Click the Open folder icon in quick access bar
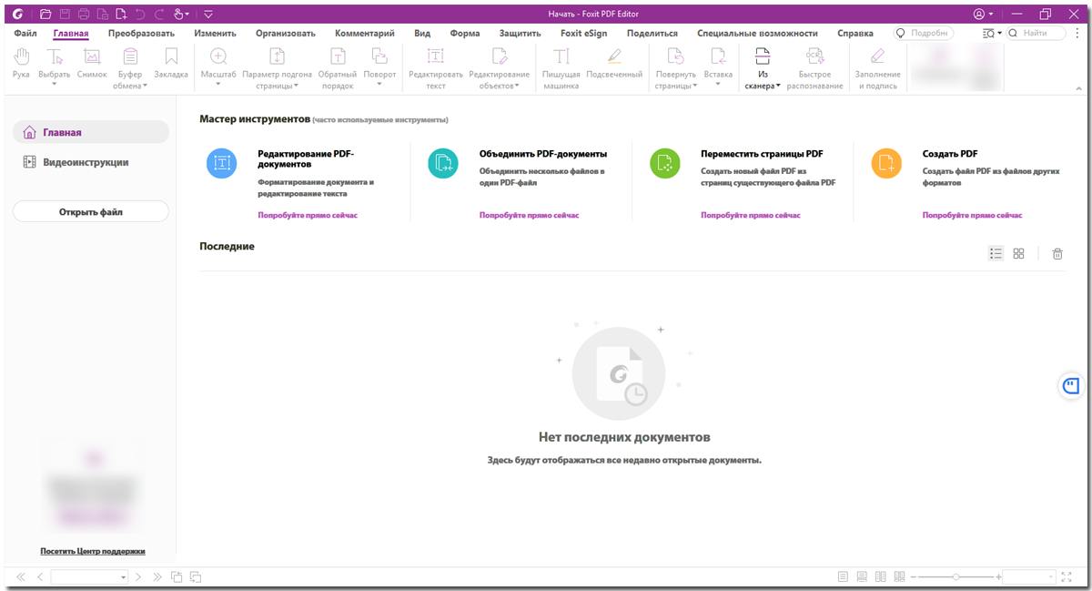The height and width of the screenshot is (591, 1092). (45, 15)
